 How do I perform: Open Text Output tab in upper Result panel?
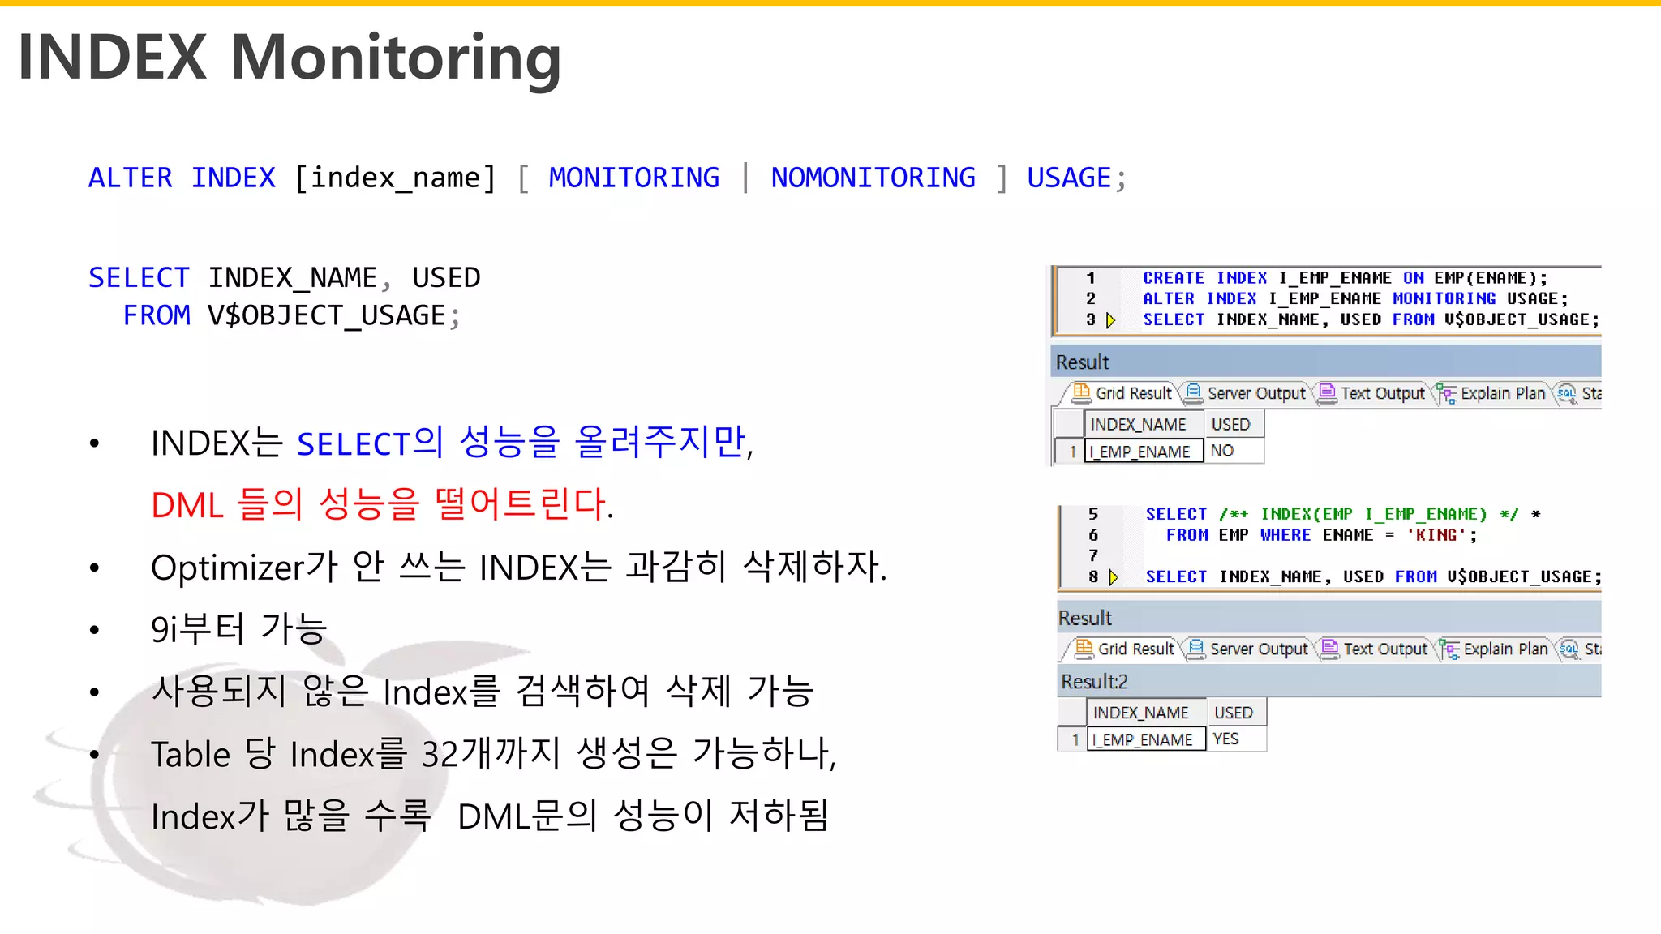point(1372,393)
